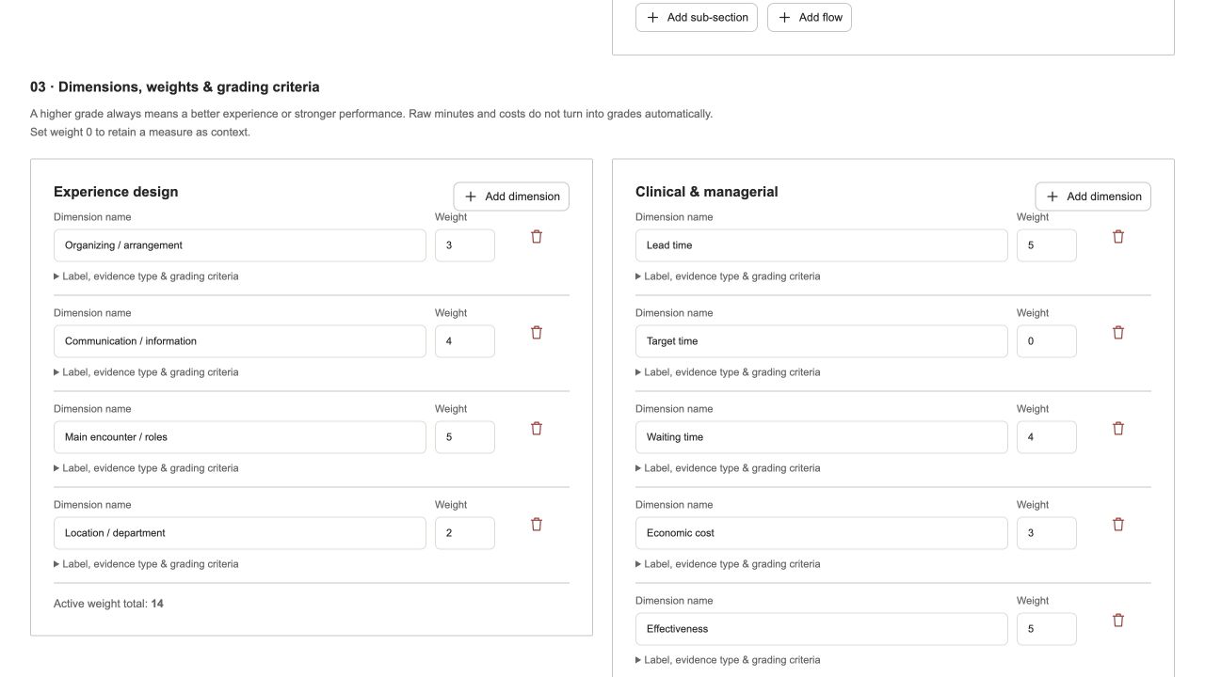Expand grading criteria under Economic cost
Image resolution: width=1205 pixels, height=677 pixels.
pyautogui.click(x=728, y=564)
